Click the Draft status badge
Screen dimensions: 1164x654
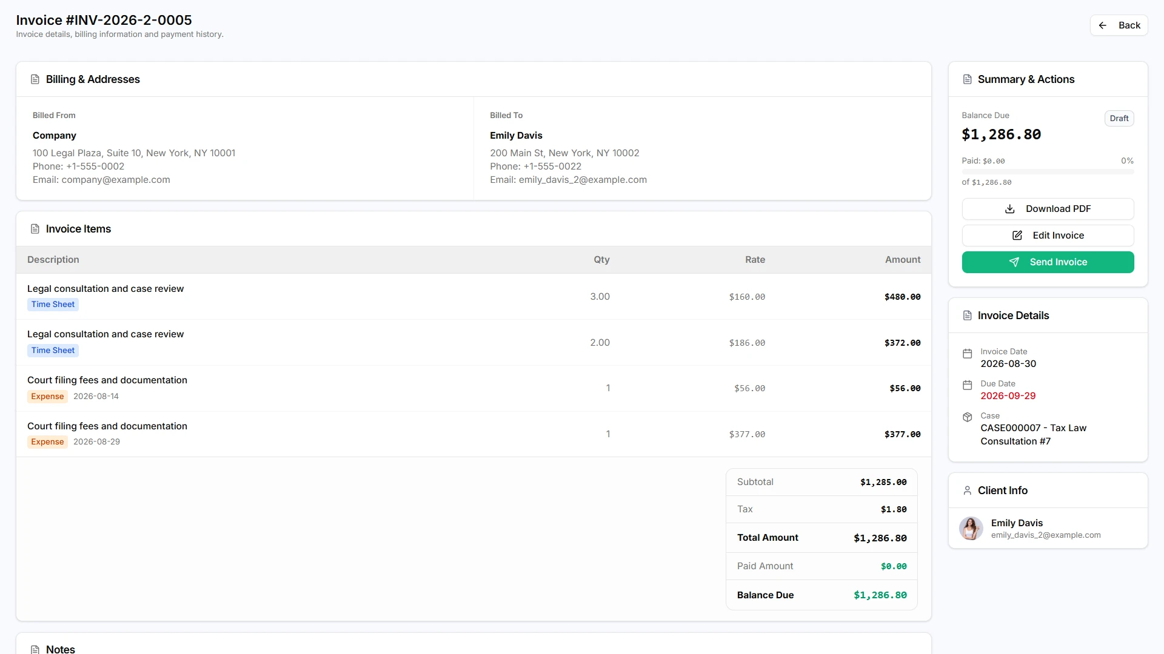pyautogui.click(x=1119, y=119)
